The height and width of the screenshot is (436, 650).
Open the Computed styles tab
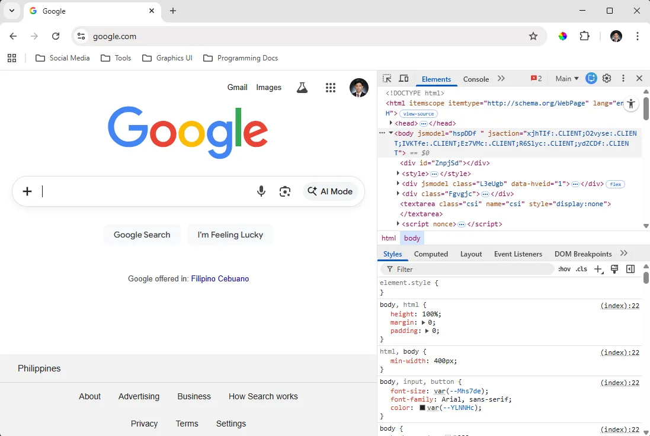click(431, 254)
